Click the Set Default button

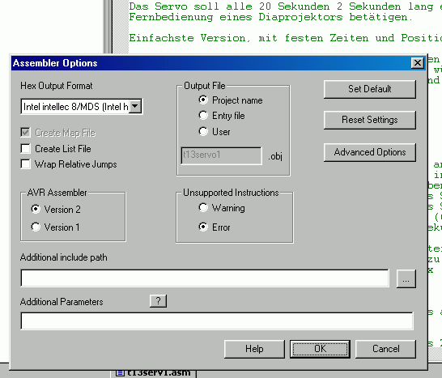pyautogui.click(x=370, y=89)
